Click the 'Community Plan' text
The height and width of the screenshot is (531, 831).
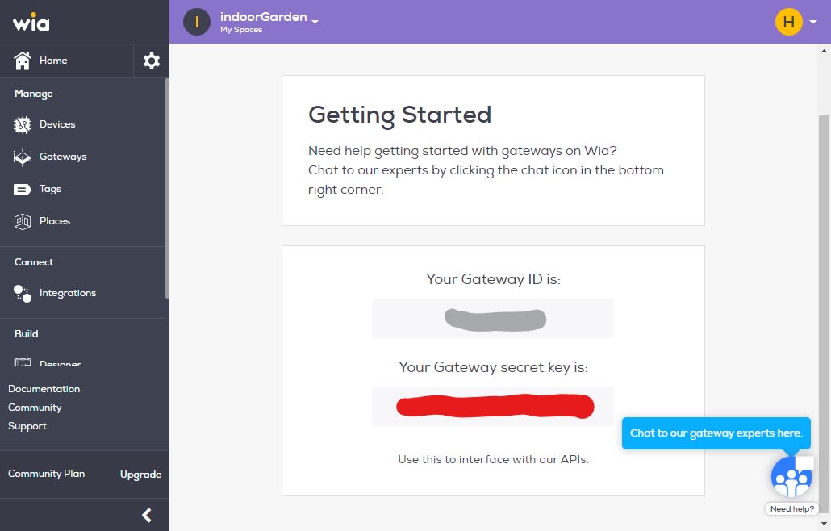[x=46, y=474]
